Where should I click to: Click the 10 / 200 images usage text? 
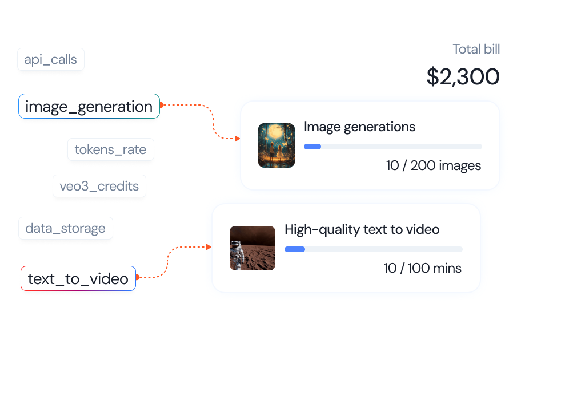pos(433,166)
